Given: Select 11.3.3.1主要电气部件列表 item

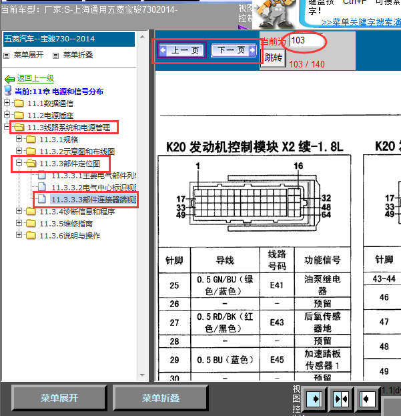Looking at the screenshot, I should click(94, 176).
